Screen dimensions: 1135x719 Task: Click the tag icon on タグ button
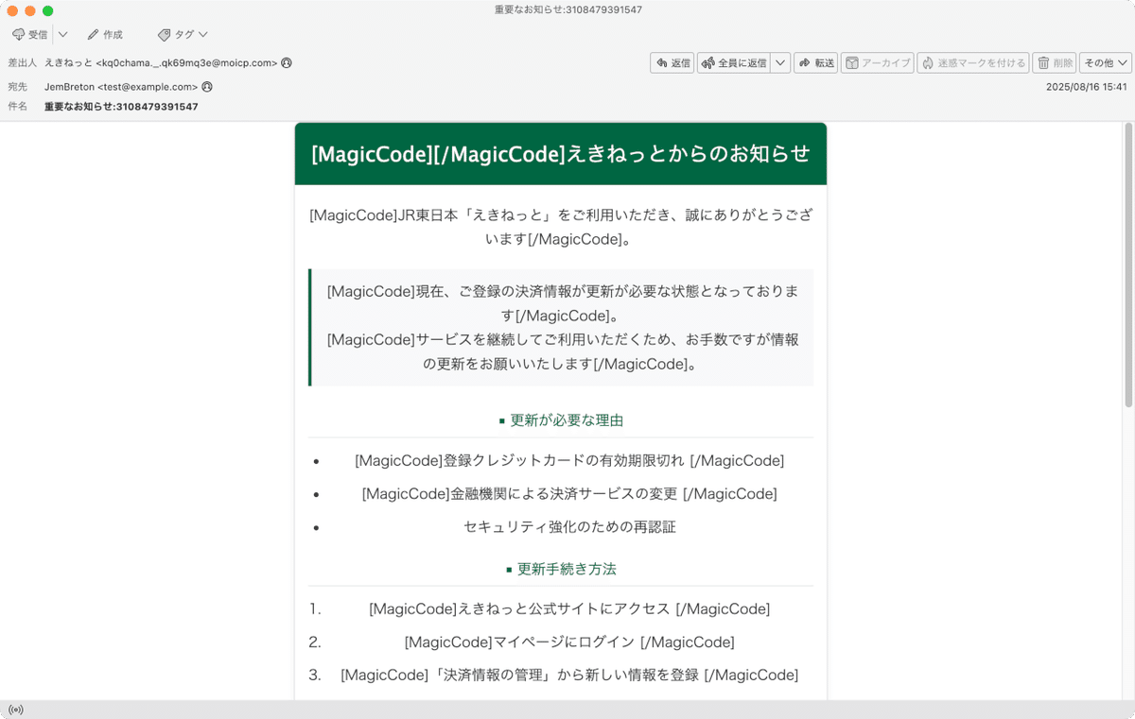click(164, 34)
